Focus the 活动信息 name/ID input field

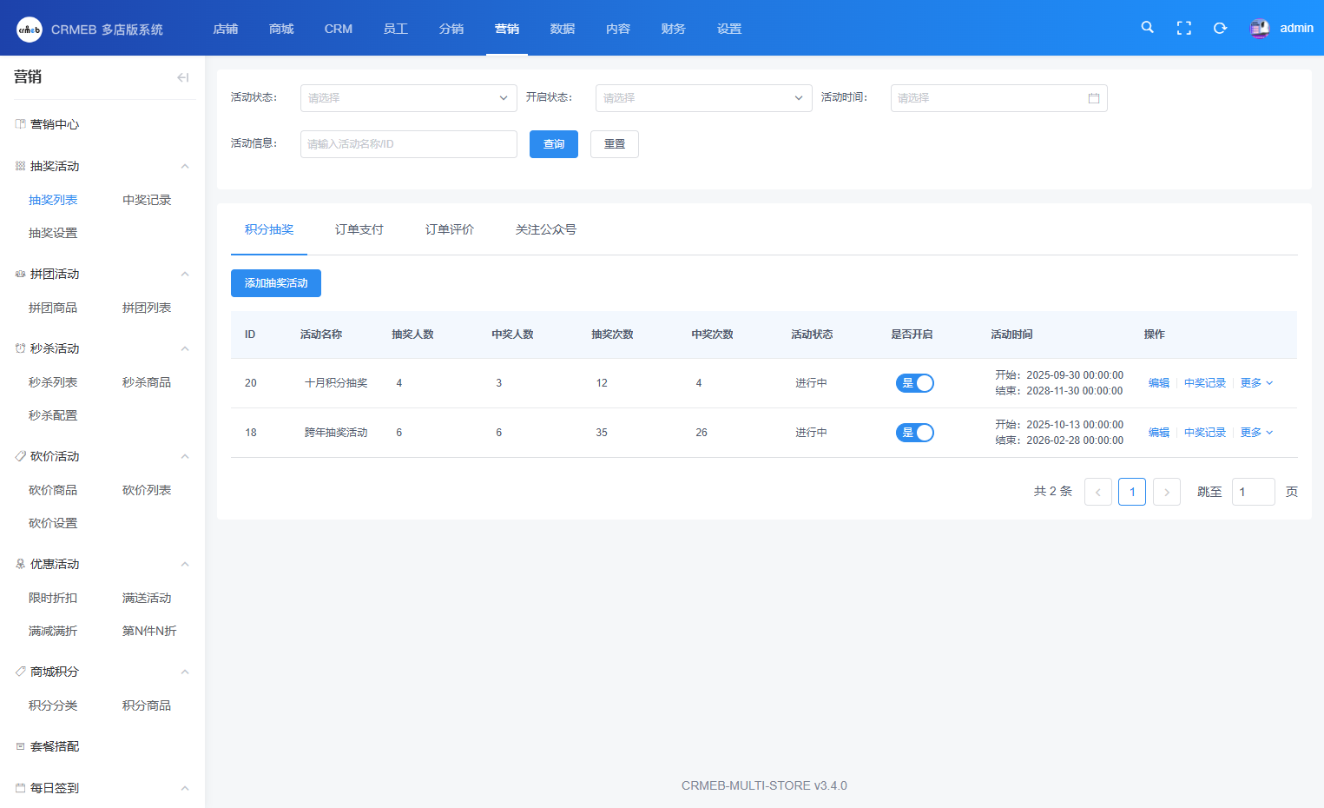click(408, 144)
